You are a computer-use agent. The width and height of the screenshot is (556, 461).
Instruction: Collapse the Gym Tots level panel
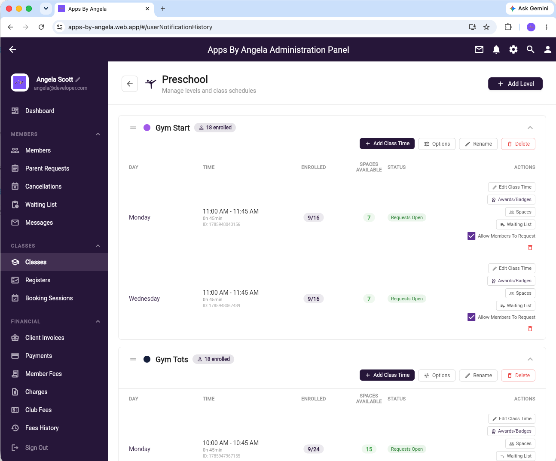pos(530,359)
